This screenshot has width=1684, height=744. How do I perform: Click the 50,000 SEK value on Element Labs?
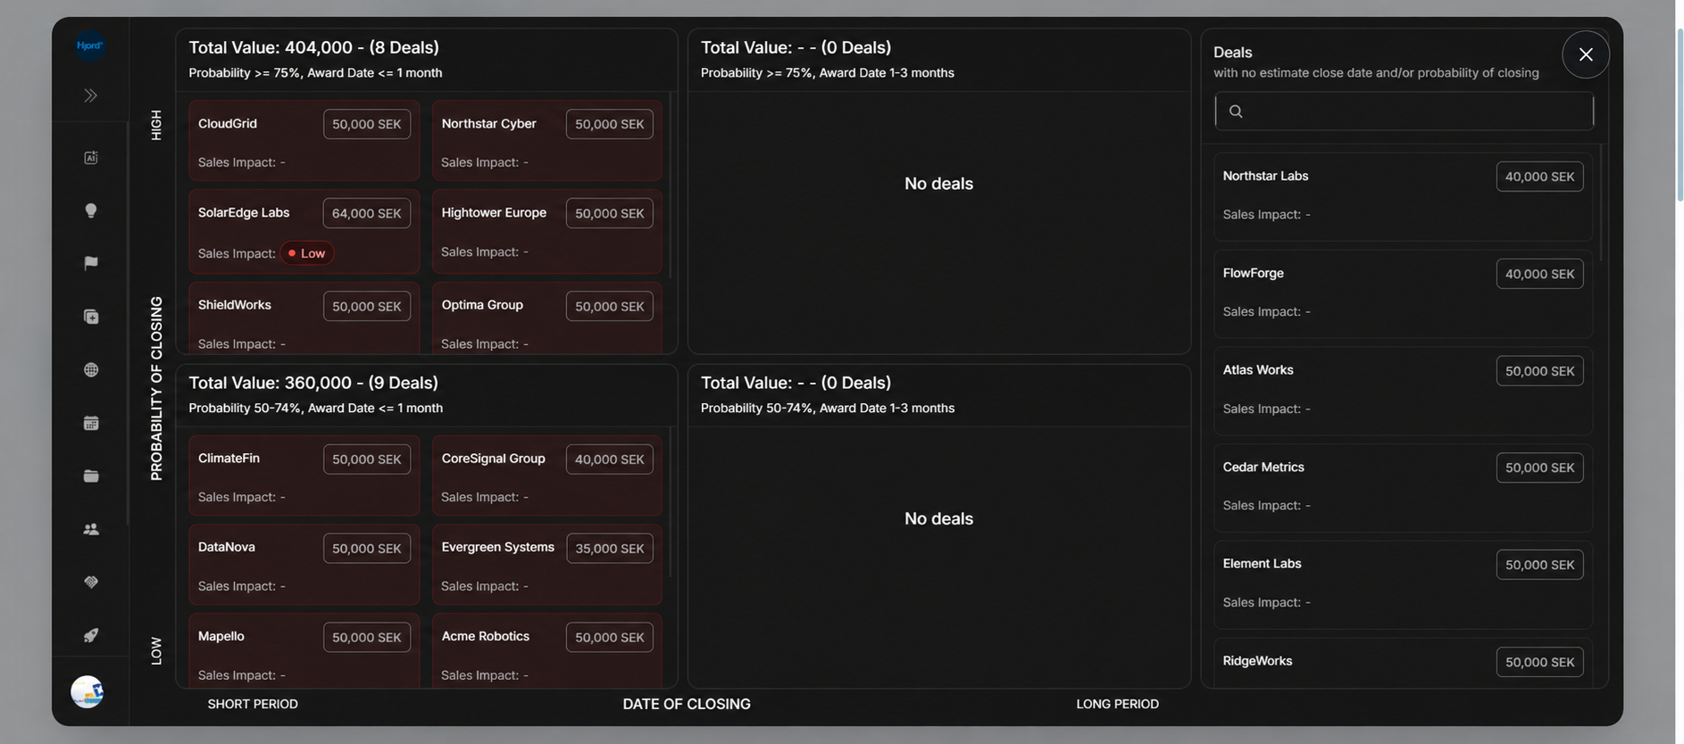point(1540,565)
